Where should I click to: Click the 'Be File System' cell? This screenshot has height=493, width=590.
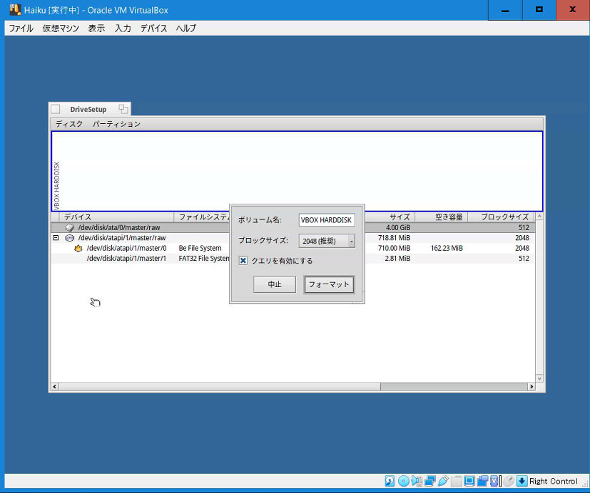pyautogui.click(x=200, y=249)
